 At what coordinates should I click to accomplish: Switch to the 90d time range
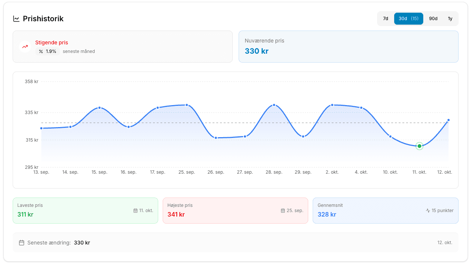click(433, 19)
